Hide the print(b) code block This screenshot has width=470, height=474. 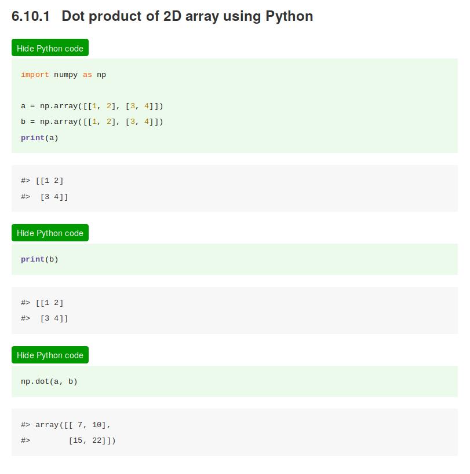click(50, 233)
